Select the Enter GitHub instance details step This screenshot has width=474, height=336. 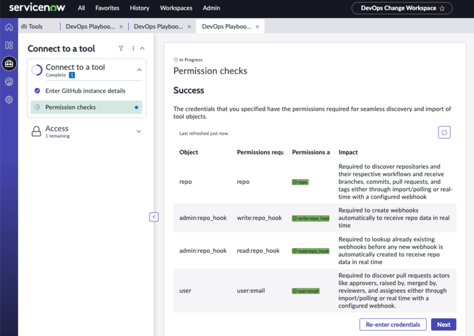coord(86,91)
